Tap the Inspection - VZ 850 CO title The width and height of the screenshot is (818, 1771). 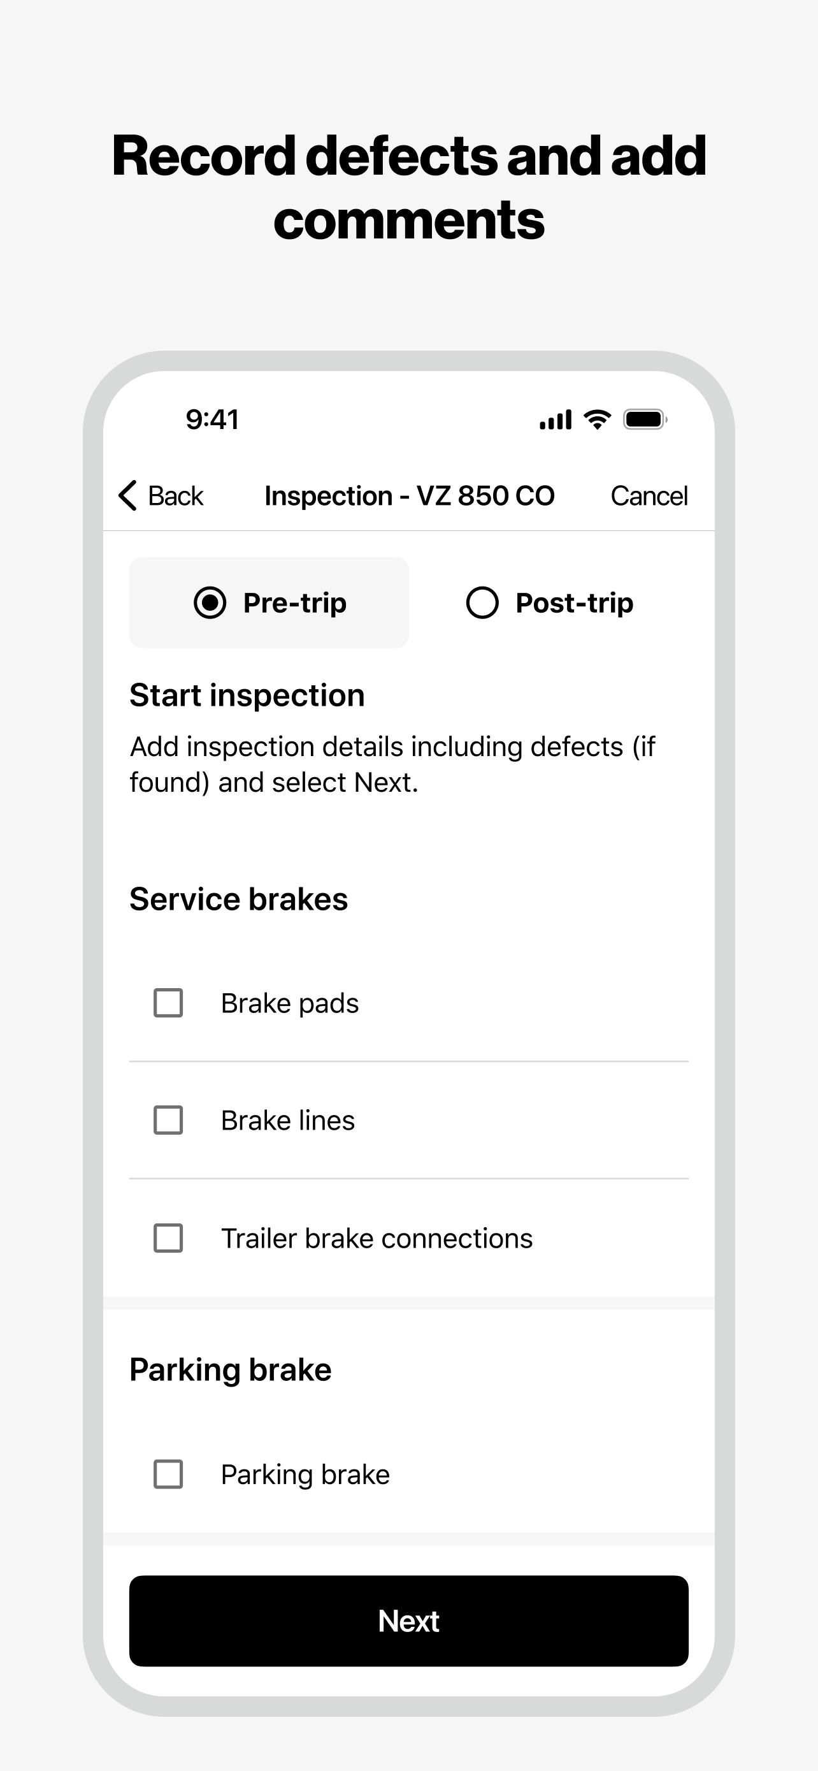[x=410, y=496]
